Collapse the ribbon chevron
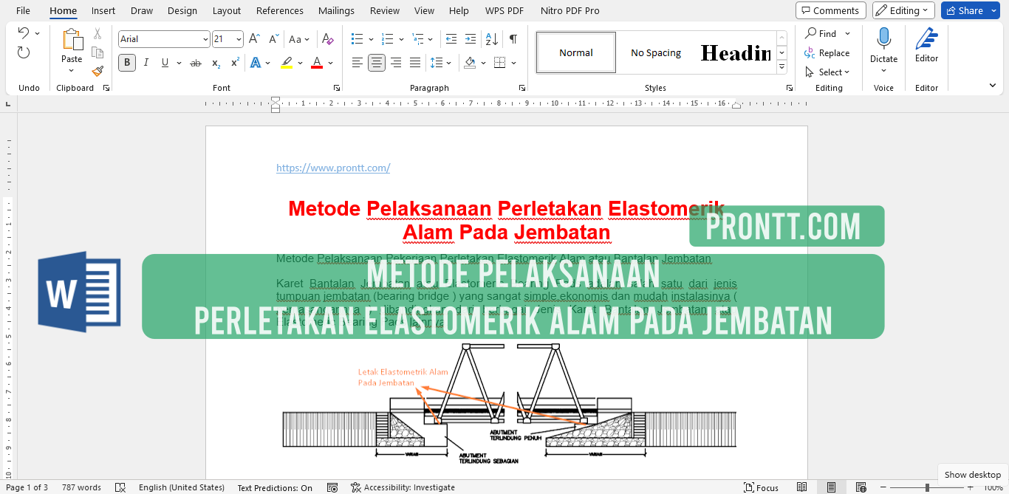The height and width of the screenshot is (494, 1009). tap(991, 86)
